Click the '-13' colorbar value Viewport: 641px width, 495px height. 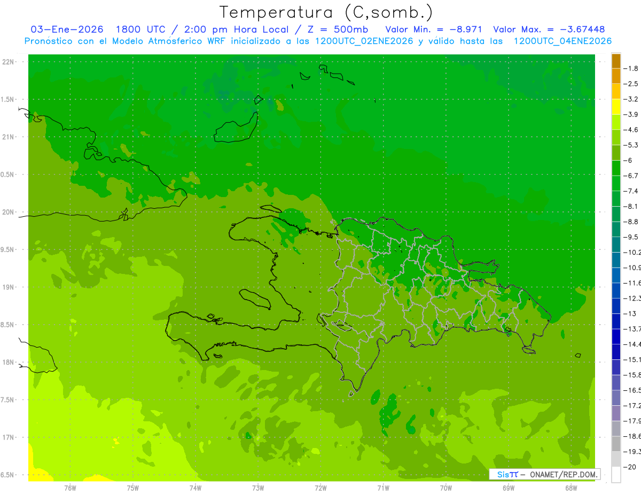pyautogui.click(x=629, y=314)
